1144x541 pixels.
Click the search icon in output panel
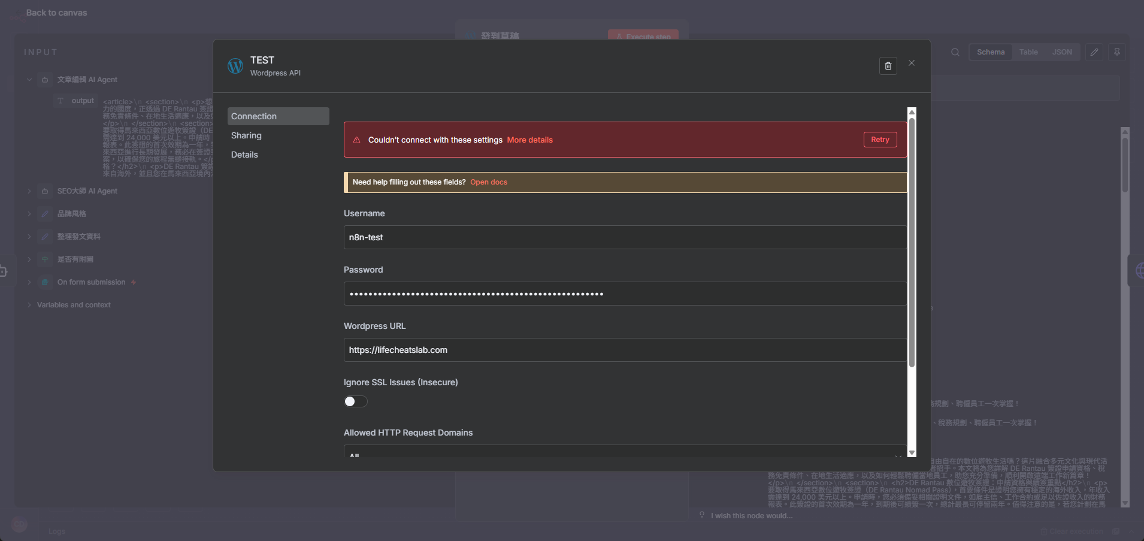pos(955,52)
